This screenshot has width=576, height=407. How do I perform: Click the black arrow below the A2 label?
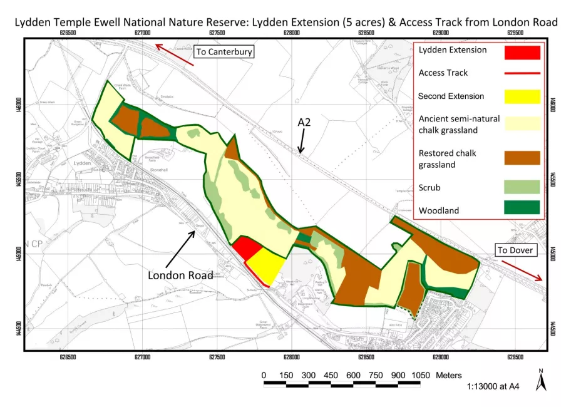302,144
